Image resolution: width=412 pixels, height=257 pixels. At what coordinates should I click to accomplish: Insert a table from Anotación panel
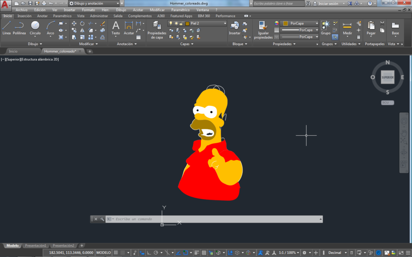pos(138,37)
